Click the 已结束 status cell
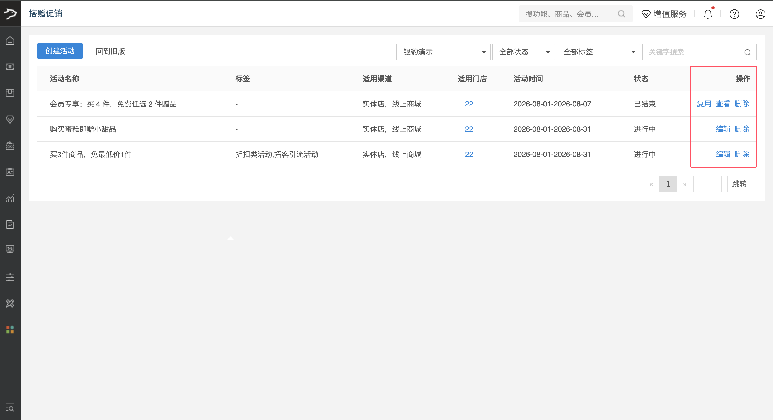This screenshot has width=773, height=420. point(645,104)
